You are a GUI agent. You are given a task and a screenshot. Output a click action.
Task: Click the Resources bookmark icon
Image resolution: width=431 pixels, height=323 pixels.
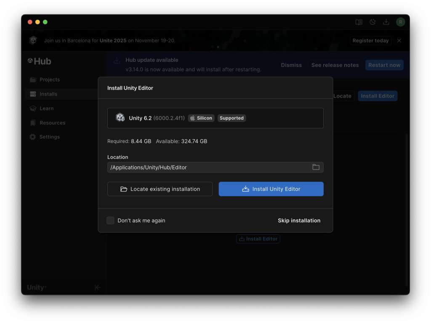click(33, 123)
